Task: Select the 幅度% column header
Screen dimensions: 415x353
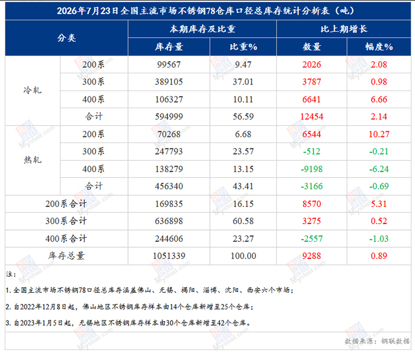Action: [x=379, y=47]
